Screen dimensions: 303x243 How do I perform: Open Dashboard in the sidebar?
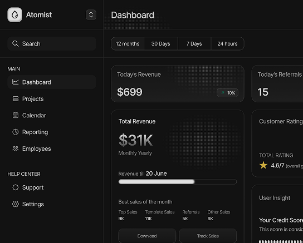pyautogui.click(x=52, y=82)
